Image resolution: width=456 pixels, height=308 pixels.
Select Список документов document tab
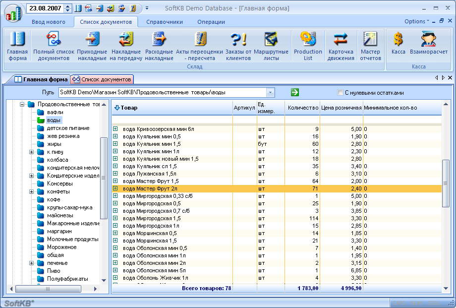click(x=102, y=79)
